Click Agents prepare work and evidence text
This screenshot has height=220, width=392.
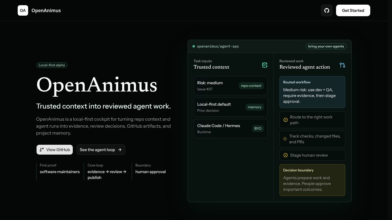307,184
